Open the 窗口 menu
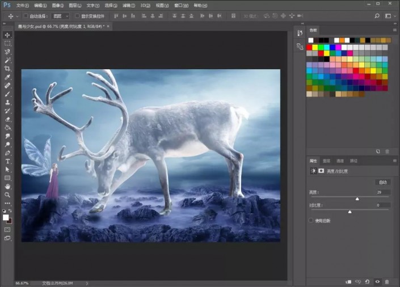The width and height of the screenshot is (400, 287). pos(182,5)
